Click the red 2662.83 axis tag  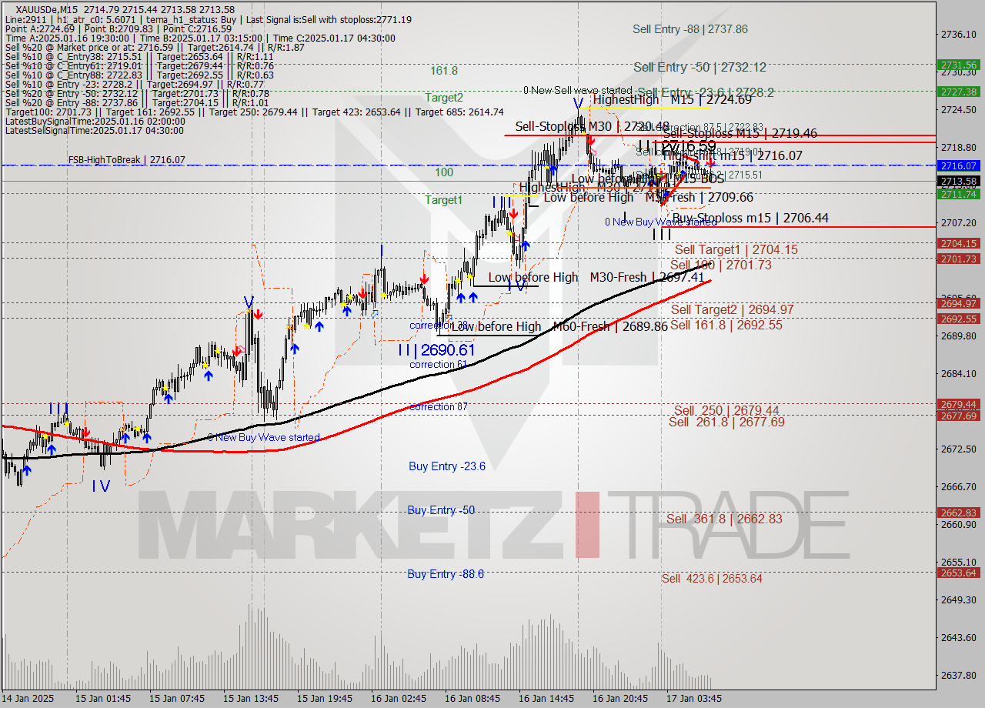[x=959, y=513]
